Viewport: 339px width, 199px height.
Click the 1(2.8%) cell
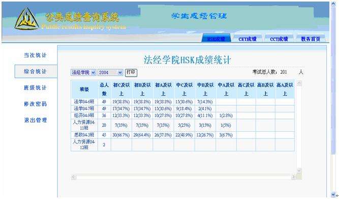pos(226,116)
